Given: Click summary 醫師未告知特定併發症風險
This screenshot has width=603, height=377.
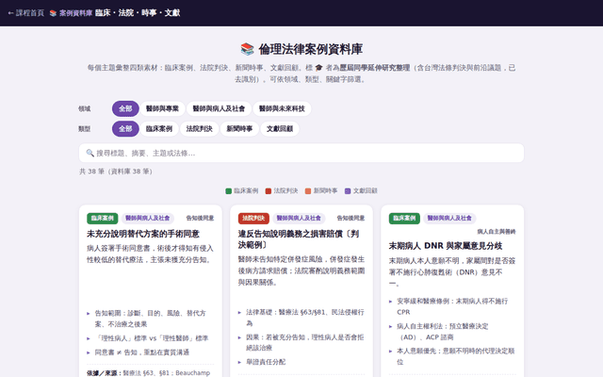Looking at the screenshot, I should click(x=301, y=270).
